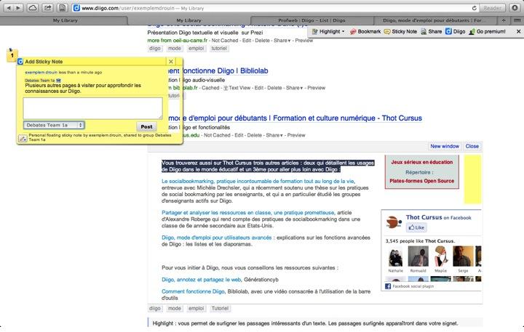
Task: Click the group icon beside Debates Team 1a label
Action: [x=58, y=81]
